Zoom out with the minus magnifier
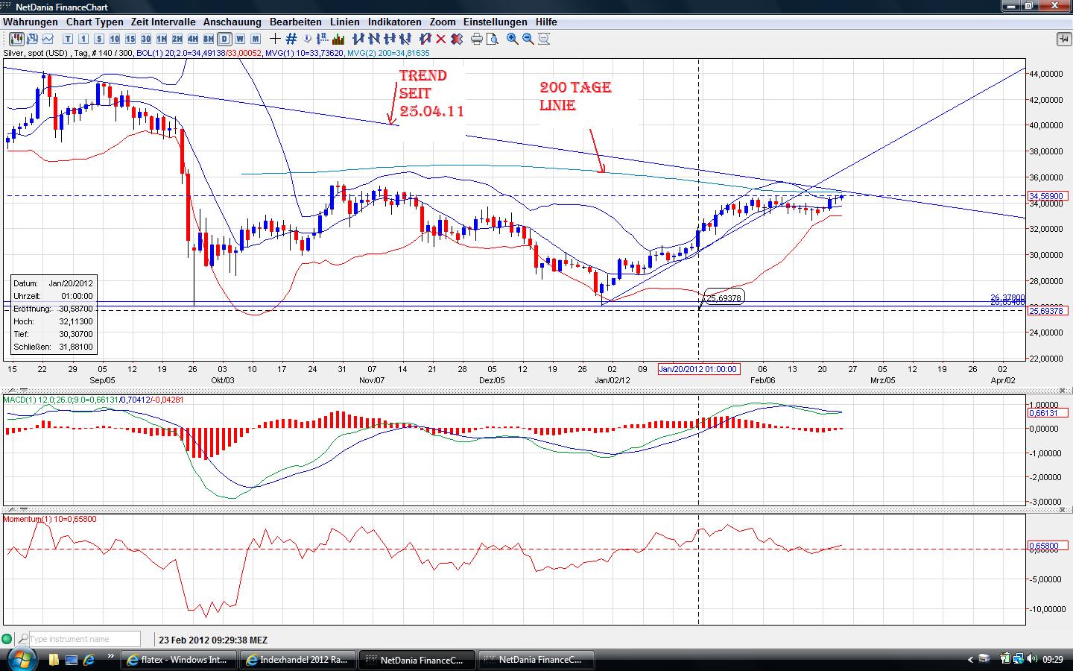The height and width of the screenshot is (671, 1073). [528, 39]
